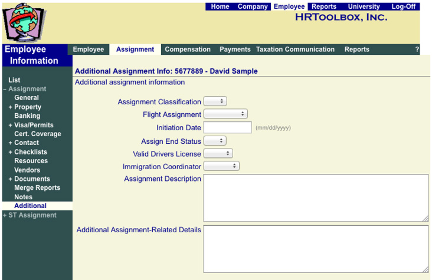Click the HRToolbox globe logo
Screen dimensions: 432x280
coord(24,22)
